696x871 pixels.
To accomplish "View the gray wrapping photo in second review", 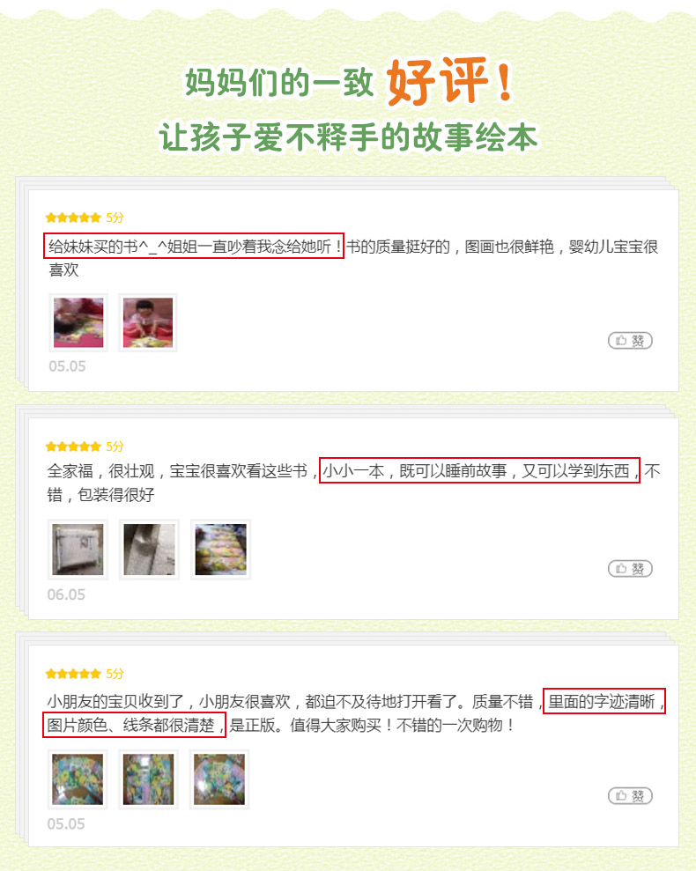I will 149,550.
